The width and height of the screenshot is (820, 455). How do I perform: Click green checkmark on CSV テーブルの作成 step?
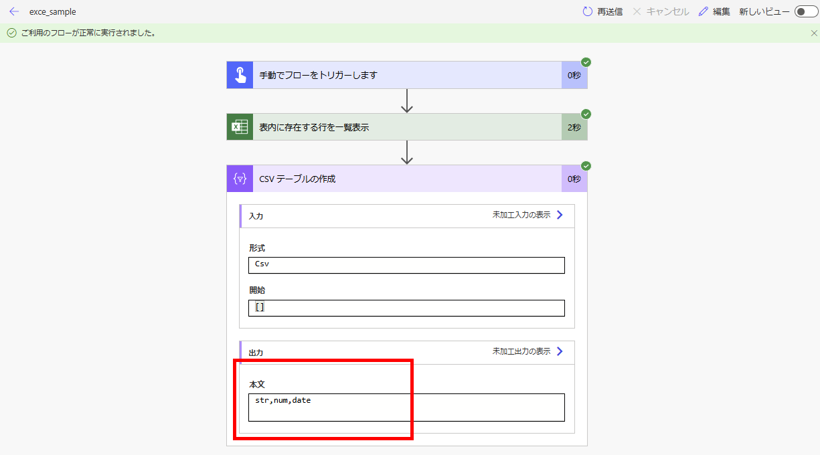pos(586,165)
